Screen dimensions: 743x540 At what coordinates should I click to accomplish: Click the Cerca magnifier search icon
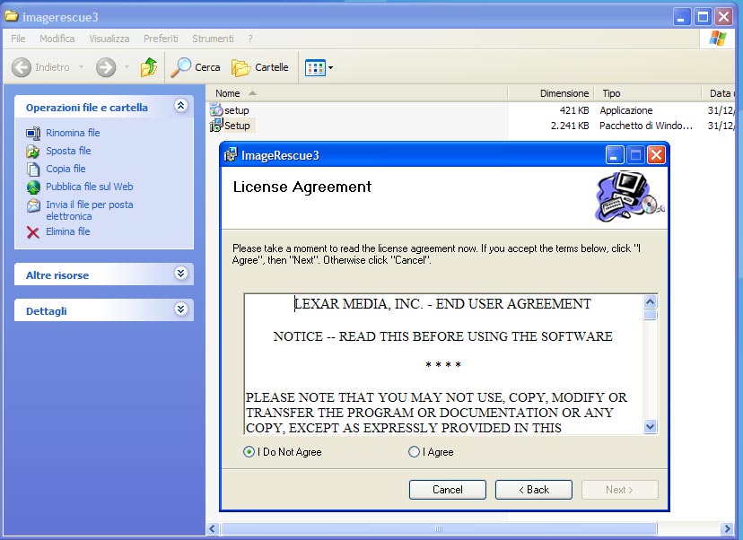pyautogui.click(x=180, y=67)
